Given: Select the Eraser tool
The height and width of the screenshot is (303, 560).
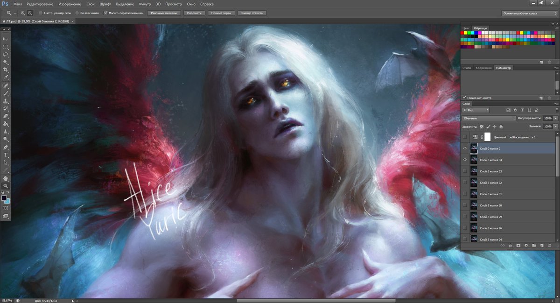Looking at the screenshot, I should click(x=6, y=116).
